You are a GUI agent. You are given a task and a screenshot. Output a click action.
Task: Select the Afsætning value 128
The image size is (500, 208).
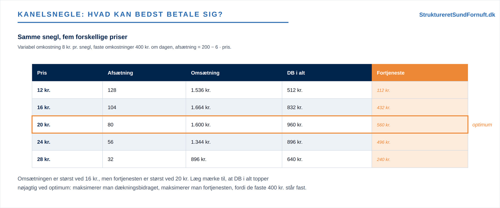coord(144,90)
